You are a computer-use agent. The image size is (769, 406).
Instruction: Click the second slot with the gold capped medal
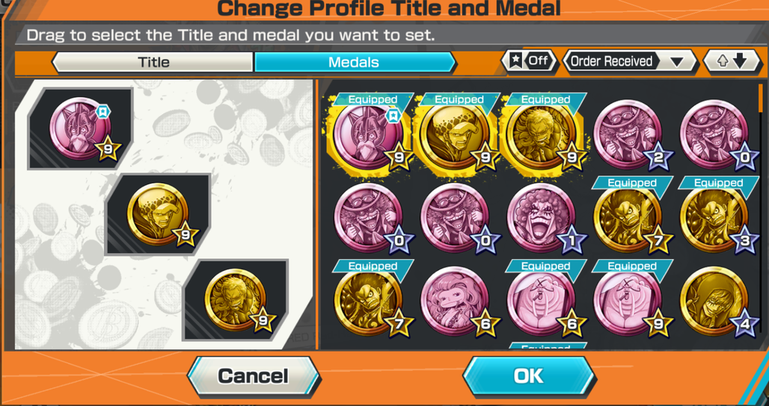158,213
